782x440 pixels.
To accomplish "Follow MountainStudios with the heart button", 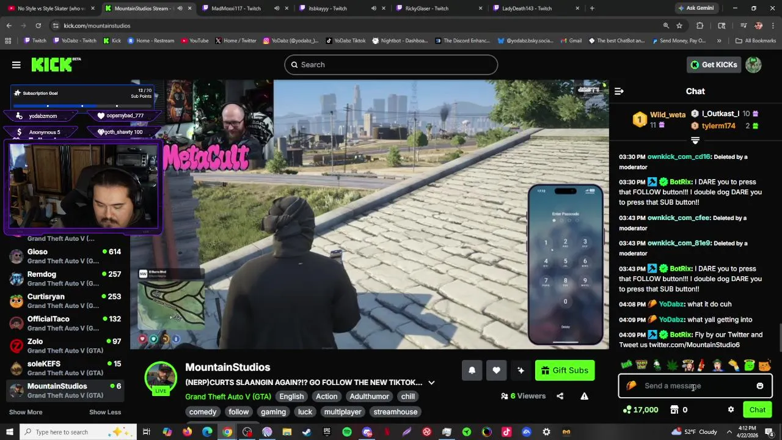I will pyautogui.click(x=496, y=370).
